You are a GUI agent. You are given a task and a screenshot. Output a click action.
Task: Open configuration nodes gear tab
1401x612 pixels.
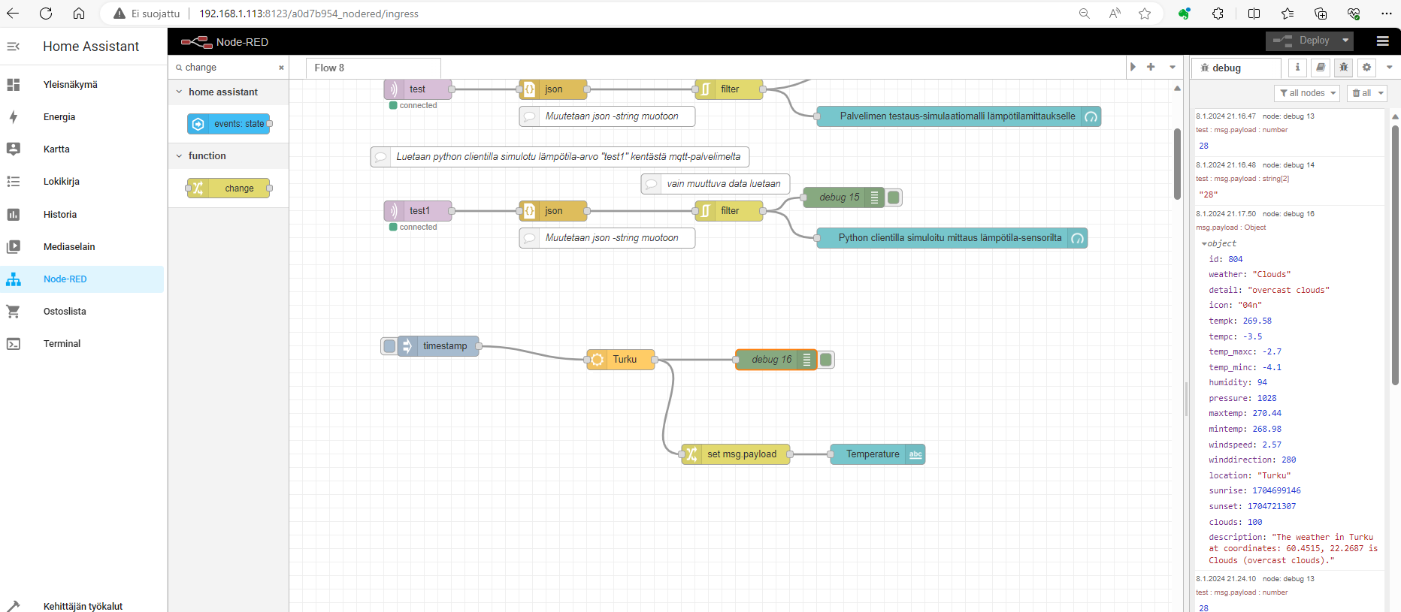coord(1367,68)
